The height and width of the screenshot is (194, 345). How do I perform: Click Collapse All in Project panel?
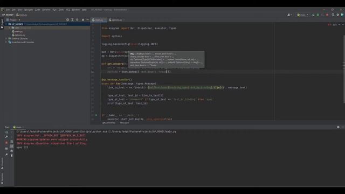click(x=77, y=20)
